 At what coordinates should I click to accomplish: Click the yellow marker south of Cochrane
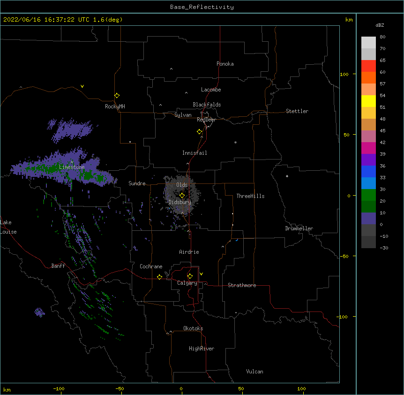click(159, 277)
